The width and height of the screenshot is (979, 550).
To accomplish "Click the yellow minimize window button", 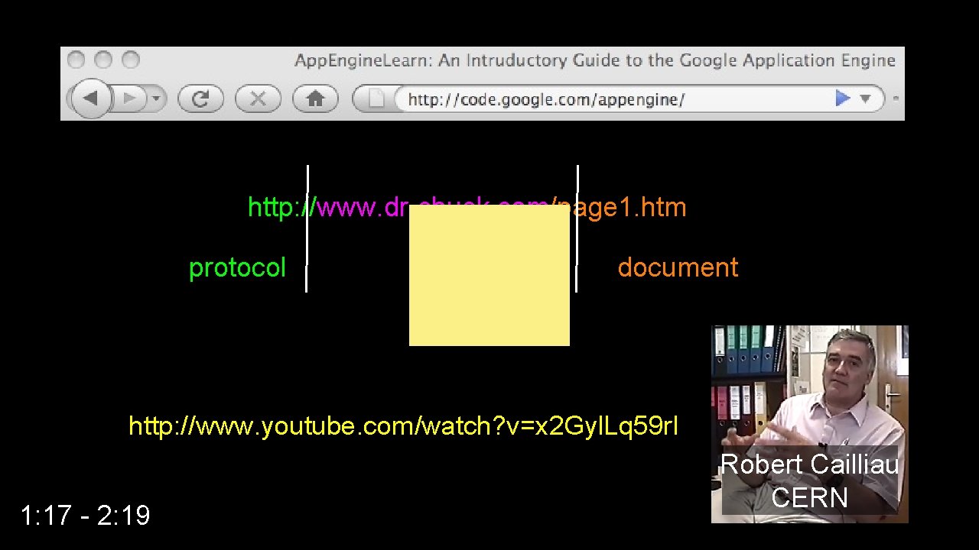I will click(x=103, y=60).
